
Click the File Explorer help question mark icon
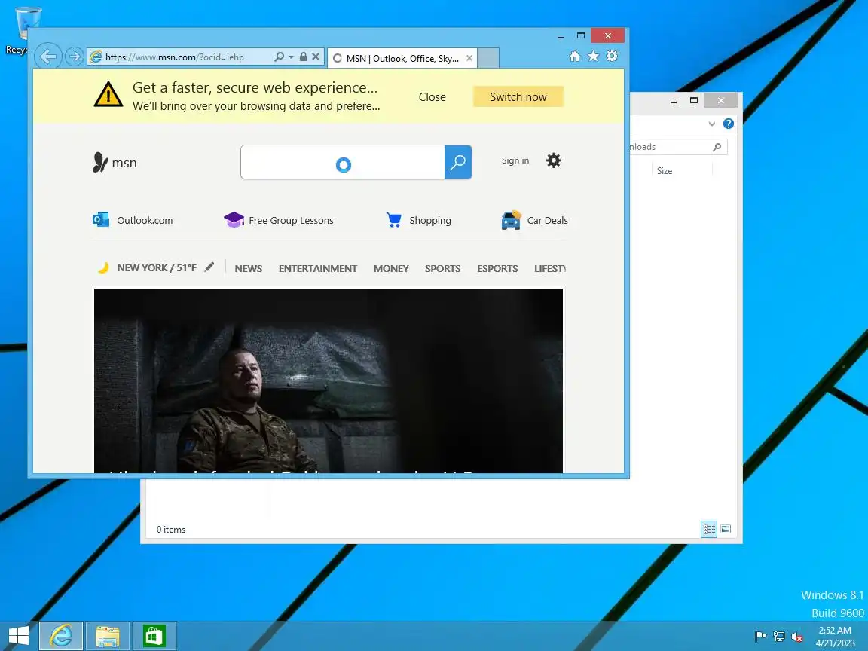[729, 124]
